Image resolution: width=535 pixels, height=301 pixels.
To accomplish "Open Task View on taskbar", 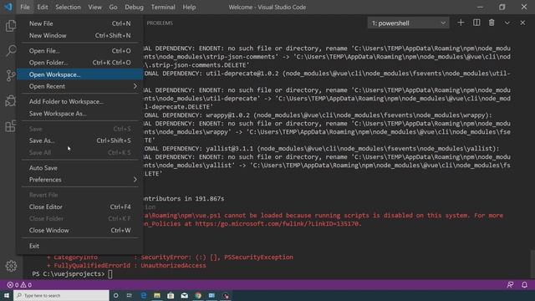I will 130,295.
